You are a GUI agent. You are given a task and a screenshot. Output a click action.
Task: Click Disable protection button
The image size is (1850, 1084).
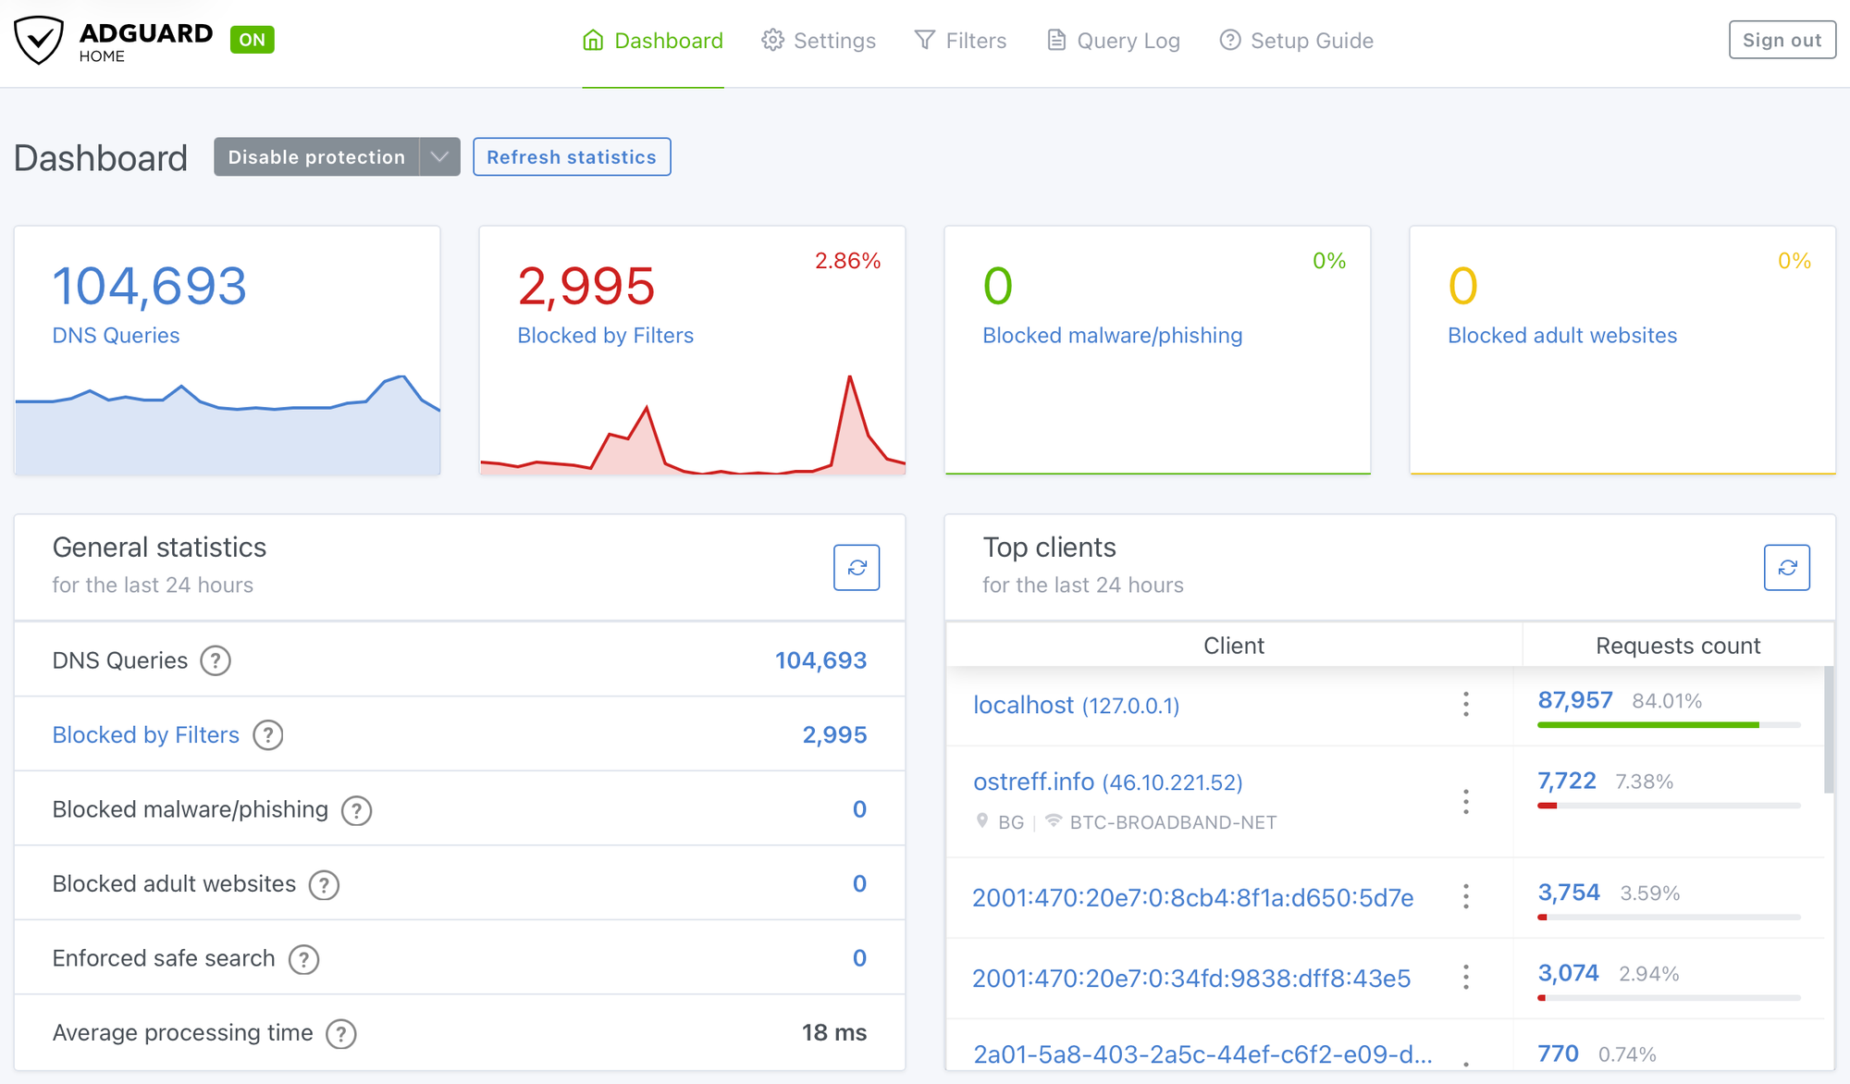pyautogui.click(x=316, y=157)
